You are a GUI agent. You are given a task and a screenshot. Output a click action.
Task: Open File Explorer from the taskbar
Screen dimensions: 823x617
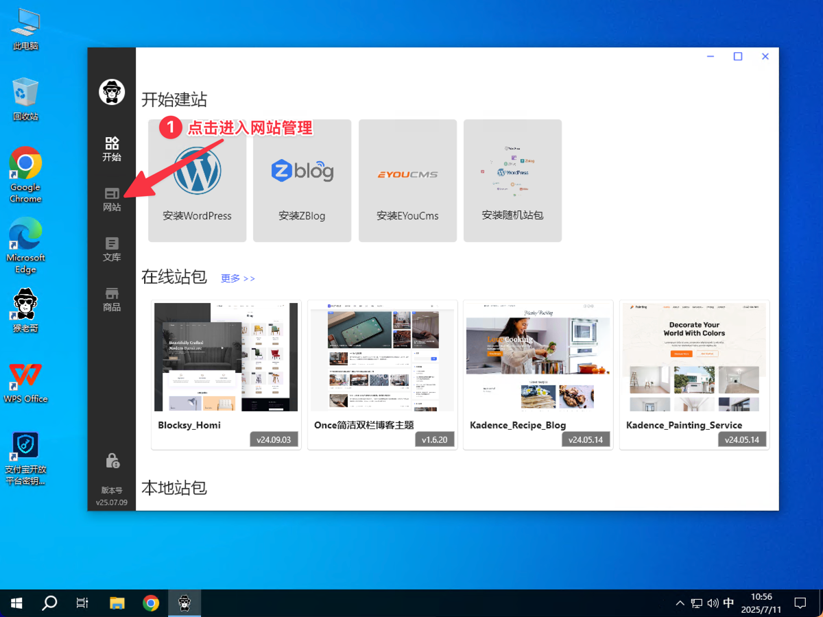117,603
